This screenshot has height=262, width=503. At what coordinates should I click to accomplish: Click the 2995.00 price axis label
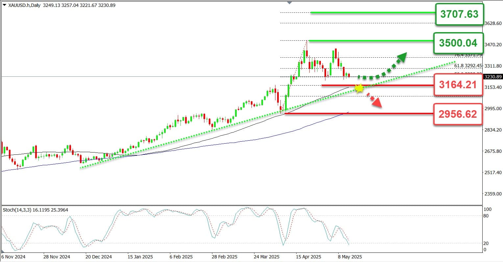(x=493, y=109)
